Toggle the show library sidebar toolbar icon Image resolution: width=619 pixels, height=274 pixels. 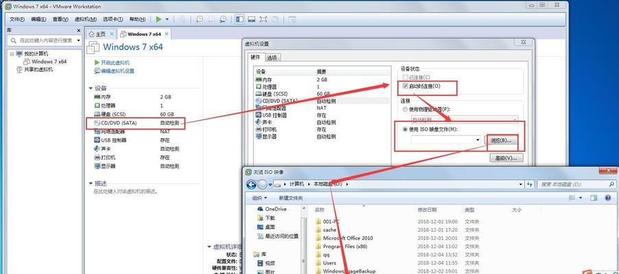coord(240,19)
